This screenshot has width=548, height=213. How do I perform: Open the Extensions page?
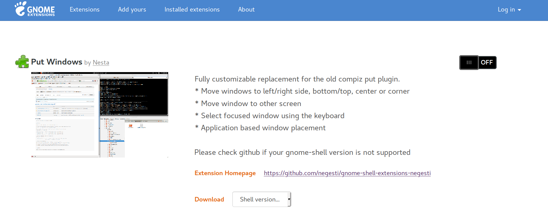84,9
